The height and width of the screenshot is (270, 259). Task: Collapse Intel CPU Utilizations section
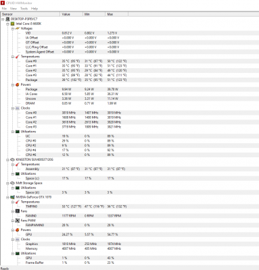(x=13, y=132)
